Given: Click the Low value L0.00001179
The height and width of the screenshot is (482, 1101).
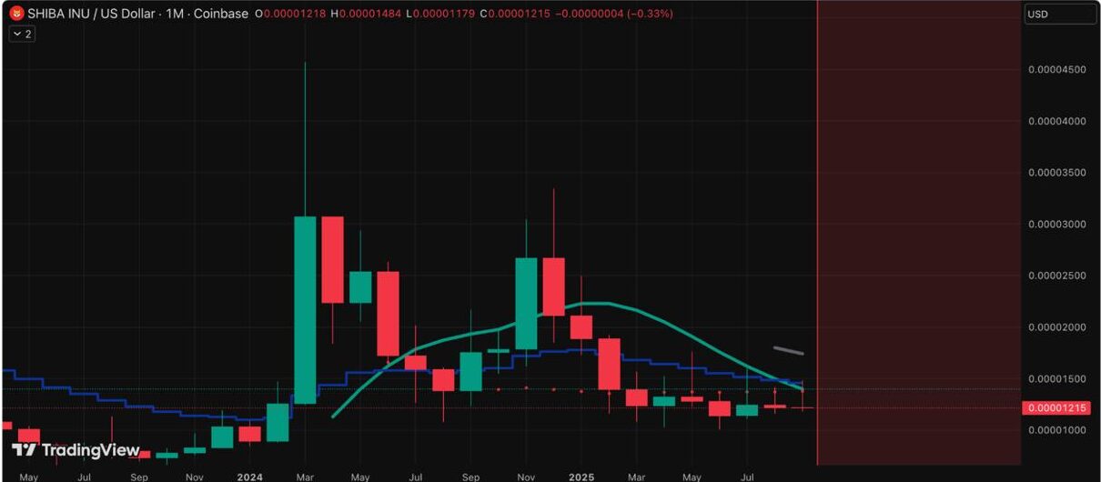Looking at the screenshot, I should click(442, 15).
